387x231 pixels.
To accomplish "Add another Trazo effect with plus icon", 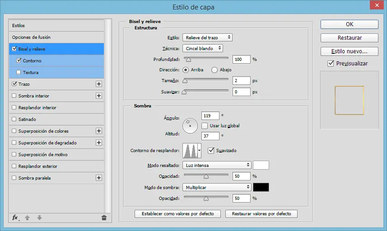I will tap(99, 84).
